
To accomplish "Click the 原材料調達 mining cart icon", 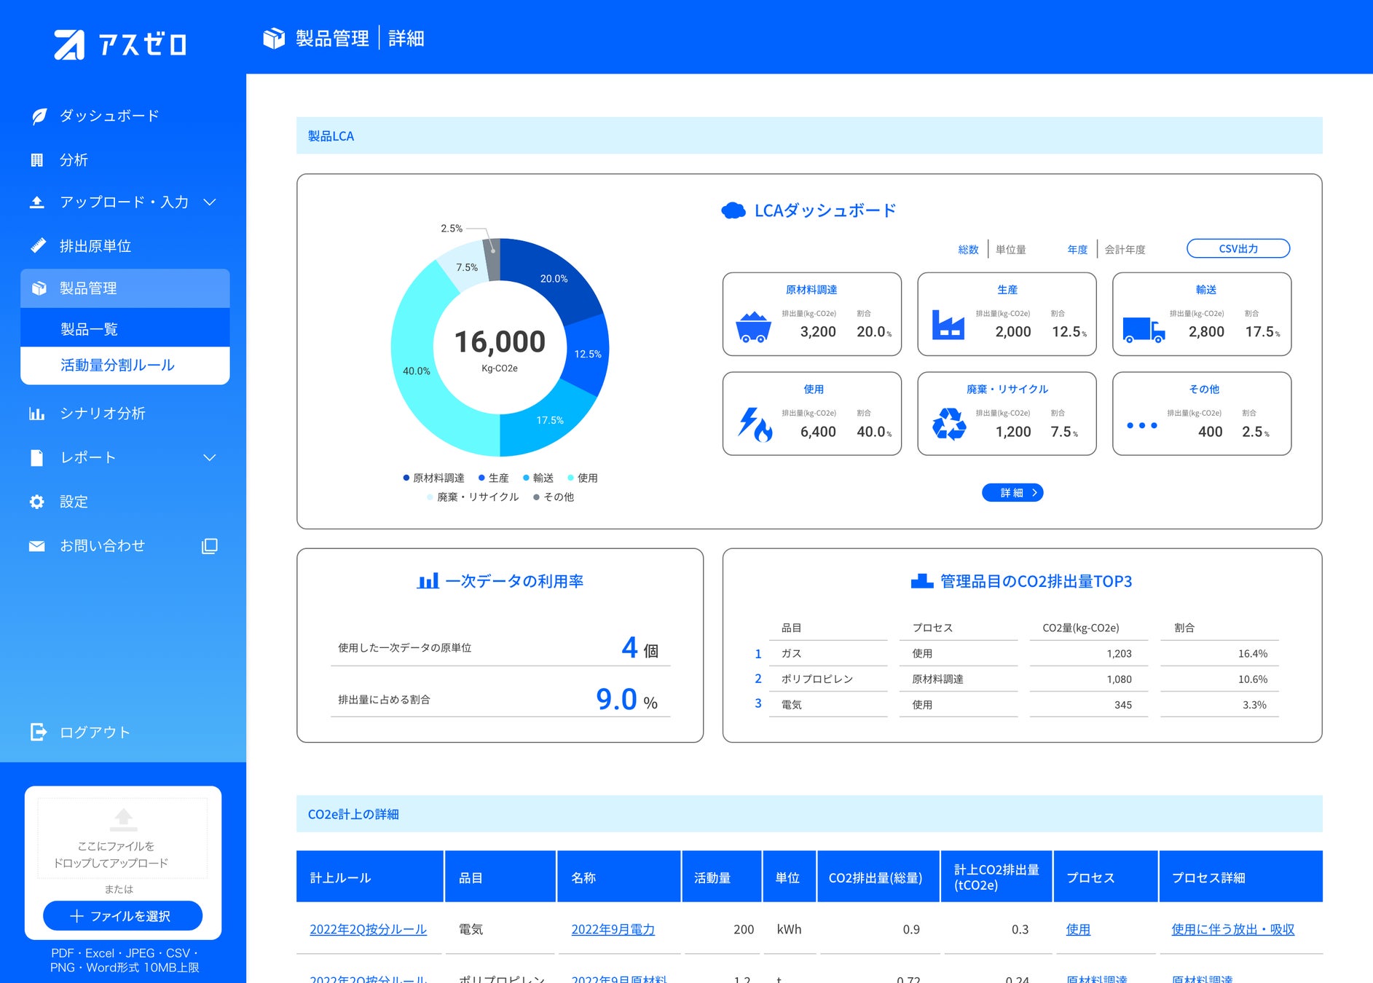I will [x=753, y=327].
